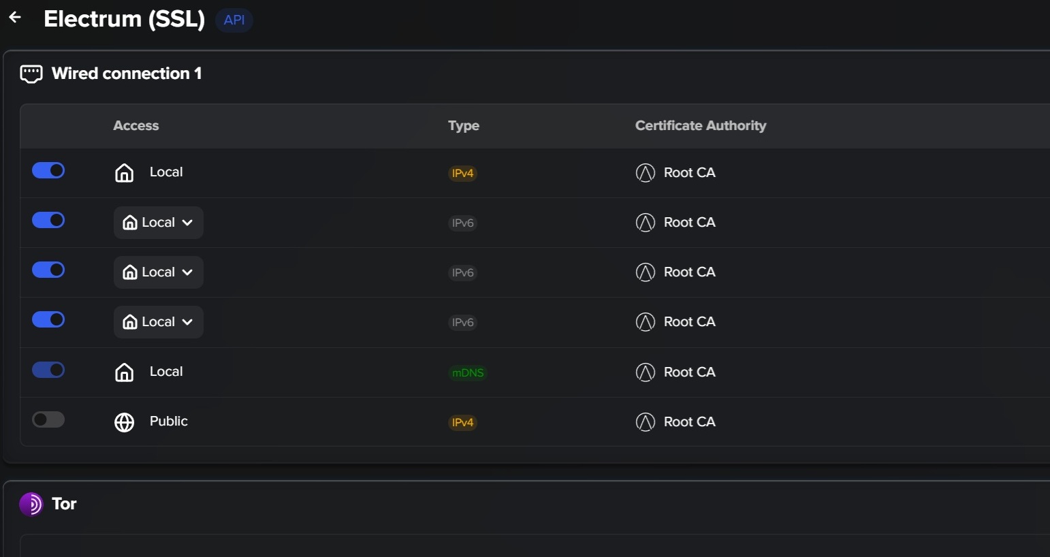Click the Tor section heading
Screen dimensions: 1050x557
[x=64, y=504]
